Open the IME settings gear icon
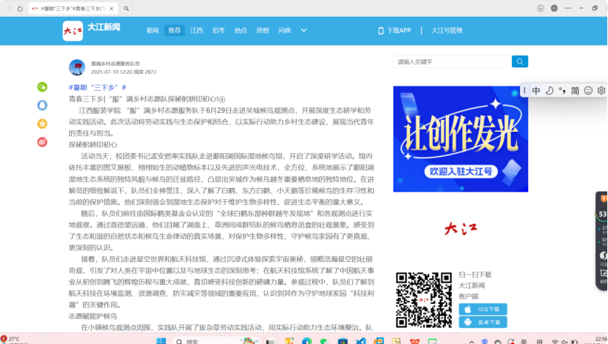Image resolution: width=608 pixels, height=344 pixels. (x=601, y=91)
